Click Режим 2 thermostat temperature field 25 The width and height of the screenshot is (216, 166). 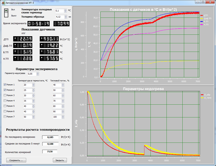pyautogui.click(x=28, y=90)
